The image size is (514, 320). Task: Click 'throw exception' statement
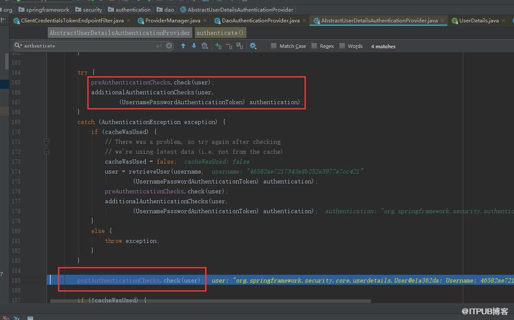tap(132, 241)
